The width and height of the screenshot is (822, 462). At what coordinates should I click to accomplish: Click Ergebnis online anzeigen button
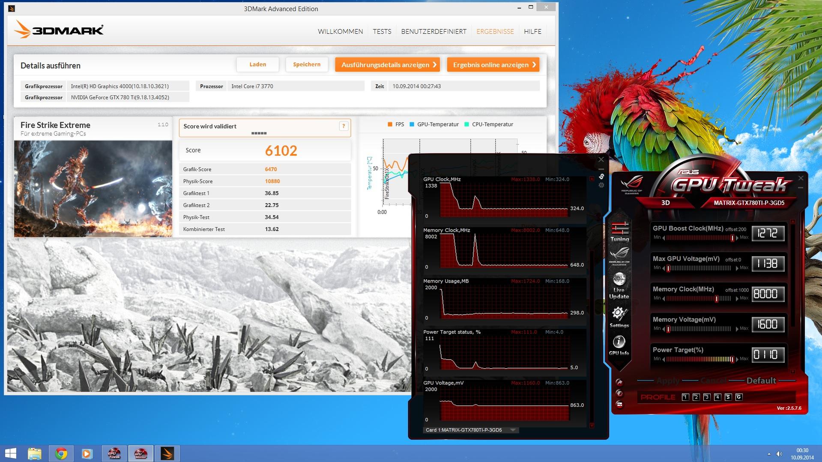493,65
